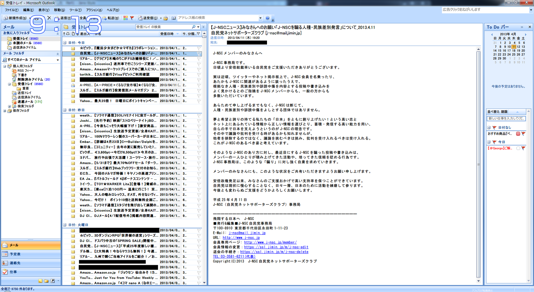Screen dimensions: 534x292
Task: Click the red follow-up flag toolbar icon
Action: click(132, 18)
